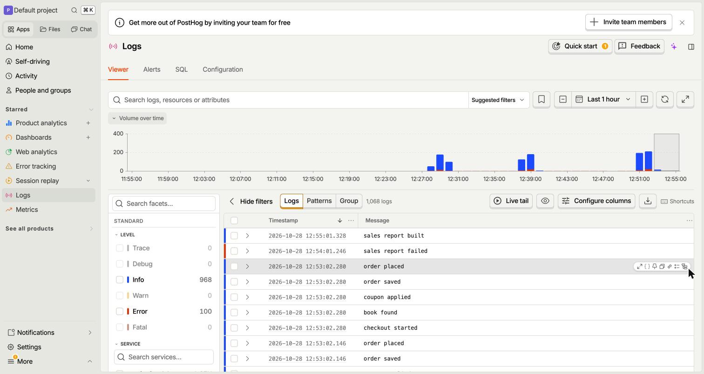Select the sales report failed log checkbox
The image size is (704, 374).
[x=234, y=251]
